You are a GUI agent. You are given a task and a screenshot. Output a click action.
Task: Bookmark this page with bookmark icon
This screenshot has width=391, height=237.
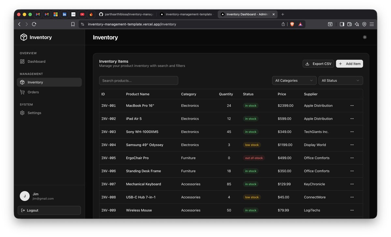tap(73, 24)
